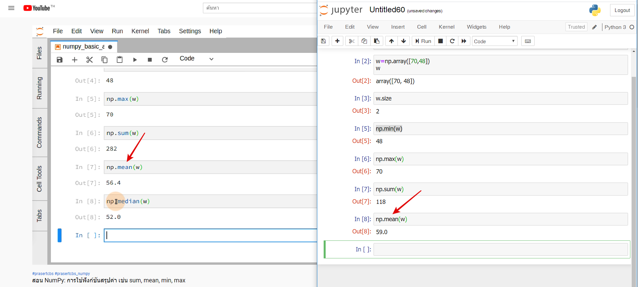This screenshot has height=287, width=638.
Task: Open the Files sidebar panel
Action: coord(40,53)
